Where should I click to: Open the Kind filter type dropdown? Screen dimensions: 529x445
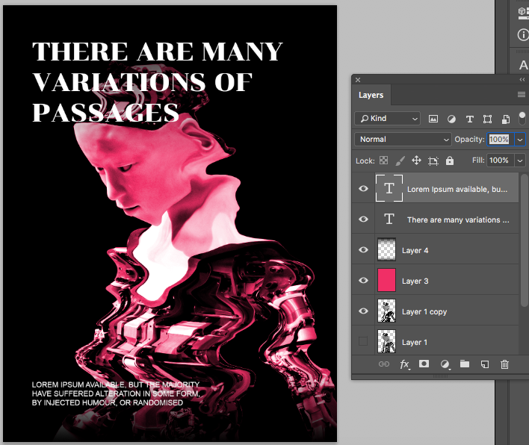click(x=387, y=119)
